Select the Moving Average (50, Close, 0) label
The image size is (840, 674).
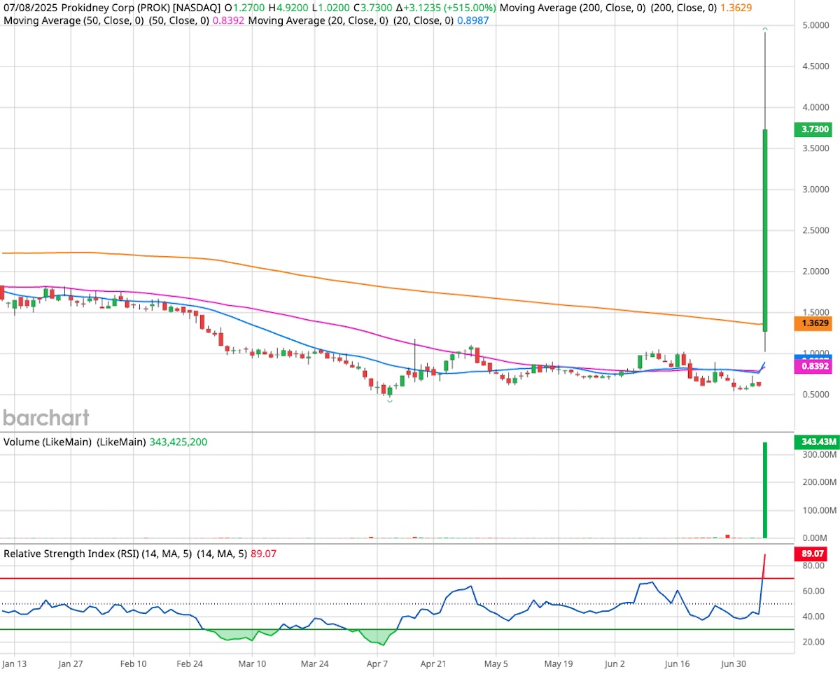pos(73,21)
